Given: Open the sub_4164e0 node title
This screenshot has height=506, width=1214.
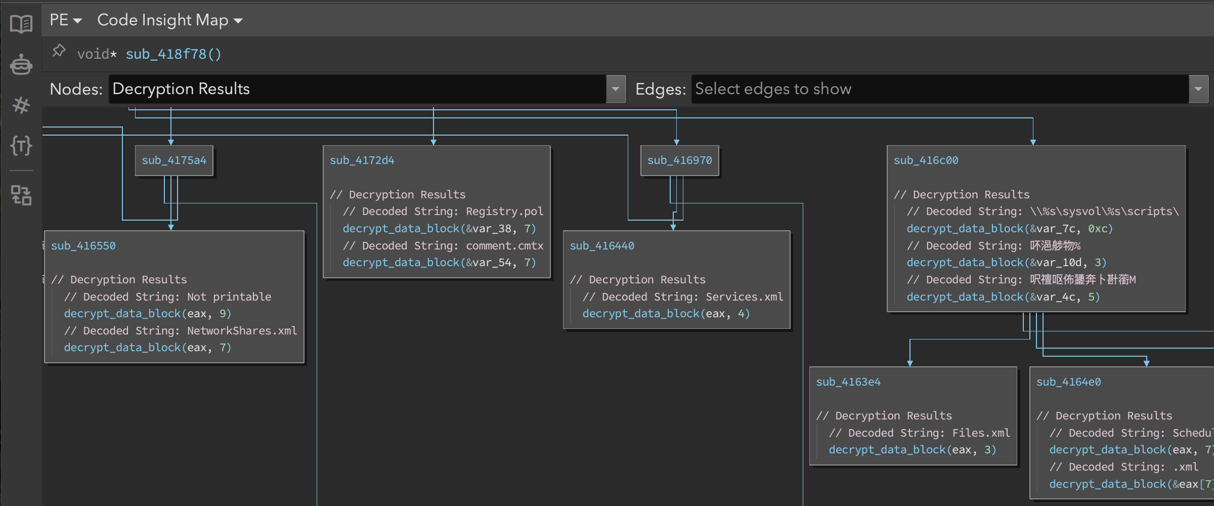Looking at the screenshot, I should [1068, 382].
